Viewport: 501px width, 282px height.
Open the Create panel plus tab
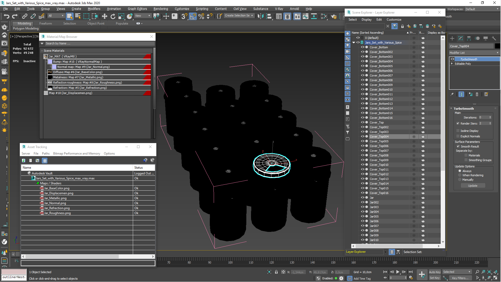tap(452, 38)
